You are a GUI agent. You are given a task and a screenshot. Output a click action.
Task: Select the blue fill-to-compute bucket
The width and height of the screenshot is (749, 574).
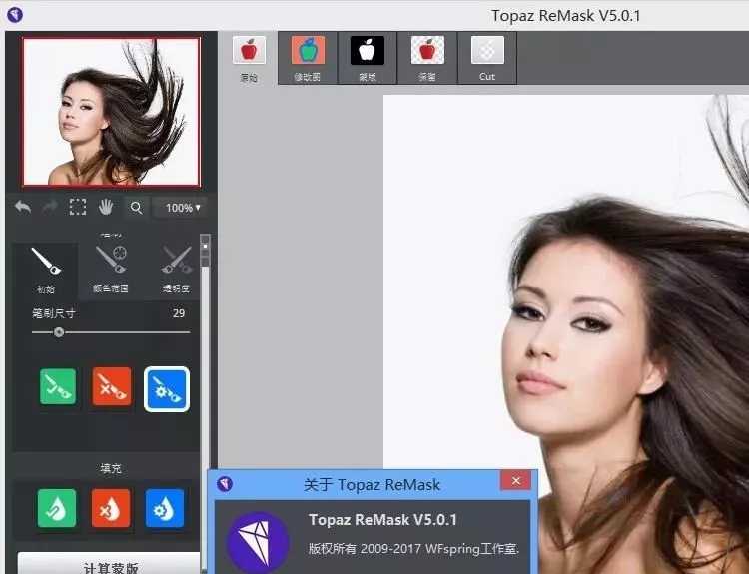click(x=165, y=508)
